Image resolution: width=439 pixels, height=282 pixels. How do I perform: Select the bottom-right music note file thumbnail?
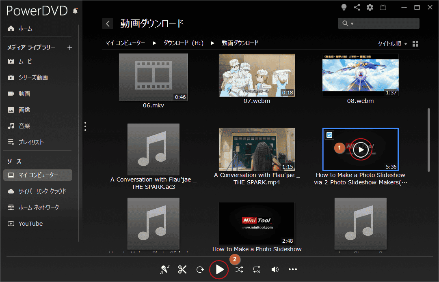[x=360, y=224]
